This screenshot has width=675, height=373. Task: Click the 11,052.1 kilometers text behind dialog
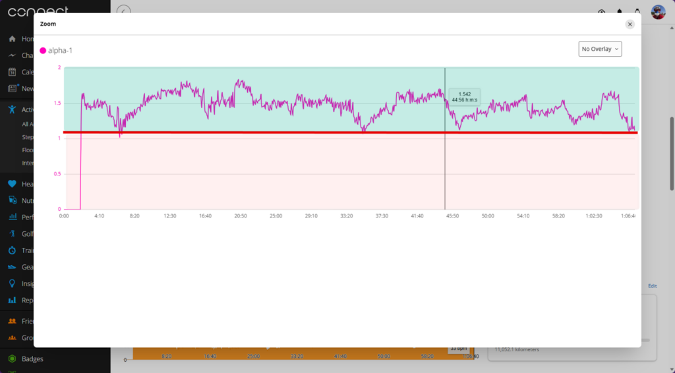[517, 350]
